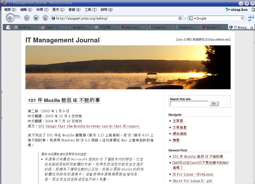Click the search magnifier icon
The image size is (255, 184).
click(242, 18)
